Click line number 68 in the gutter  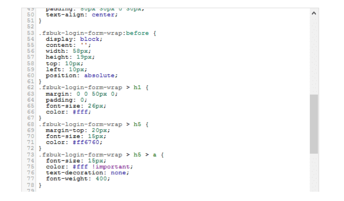(31, 124)
